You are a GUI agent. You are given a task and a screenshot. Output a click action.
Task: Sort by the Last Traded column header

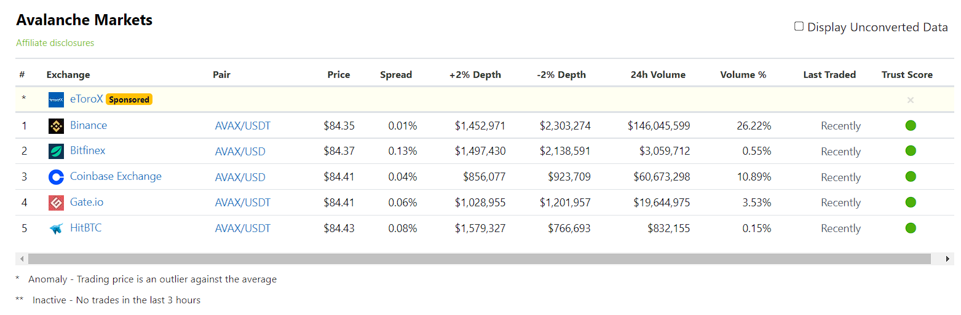829,75
